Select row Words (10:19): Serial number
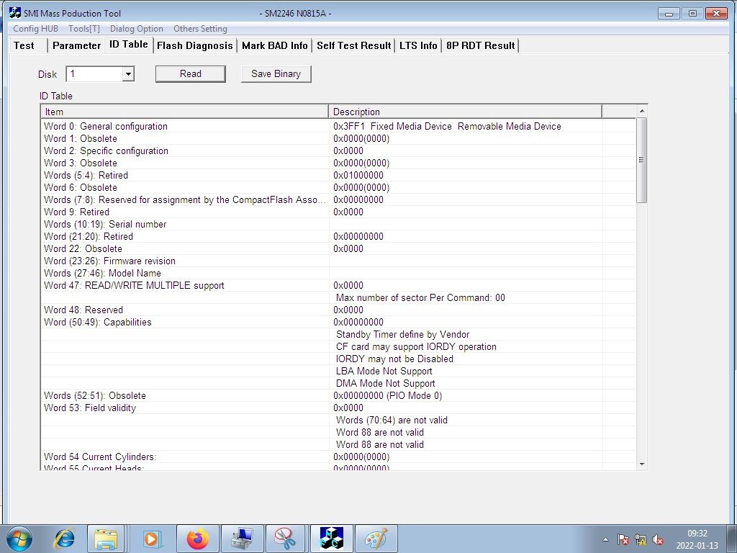The height and width of the screenshot is (553, 737). [x=338, y=225]
